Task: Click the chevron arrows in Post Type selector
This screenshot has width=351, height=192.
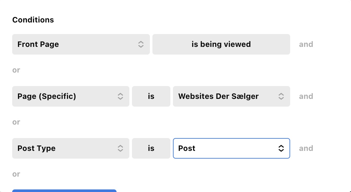Action: coord(120,148)
